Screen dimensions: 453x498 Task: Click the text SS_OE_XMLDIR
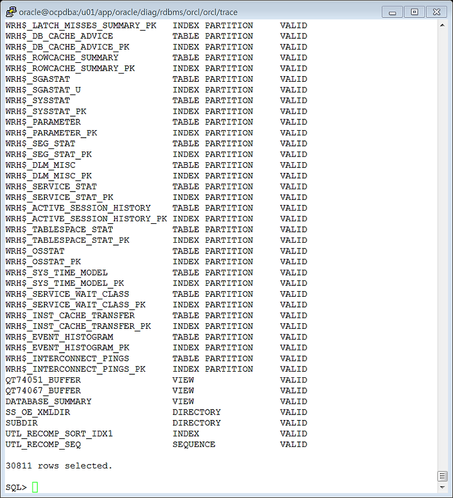38,412
